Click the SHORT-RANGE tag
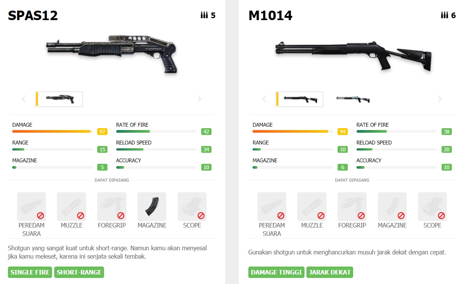This screenshot has height=284, width=464. click(x=79, y=272)
